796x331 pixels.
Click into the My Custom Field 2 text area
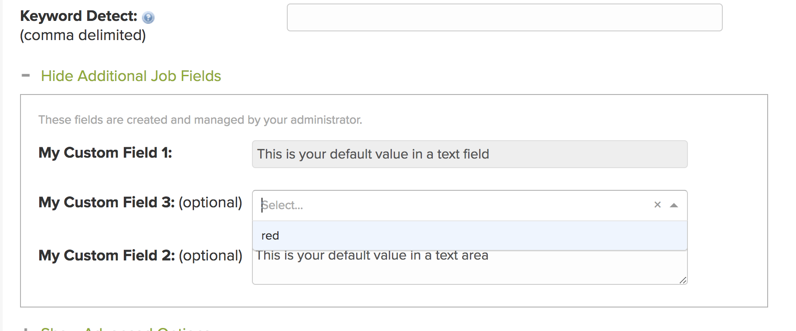(469, 270)
